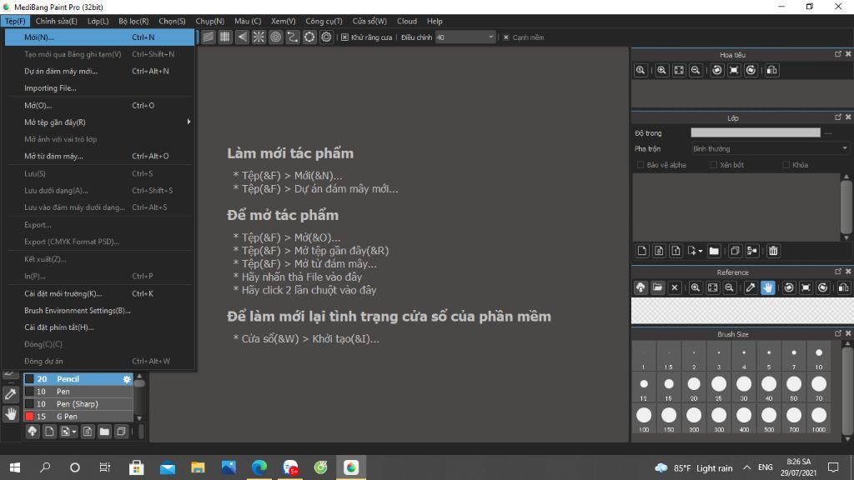Create a layer folder in Lớp panel
The image size is (854, 480).
pyautogui.click(x=714, y=251)
